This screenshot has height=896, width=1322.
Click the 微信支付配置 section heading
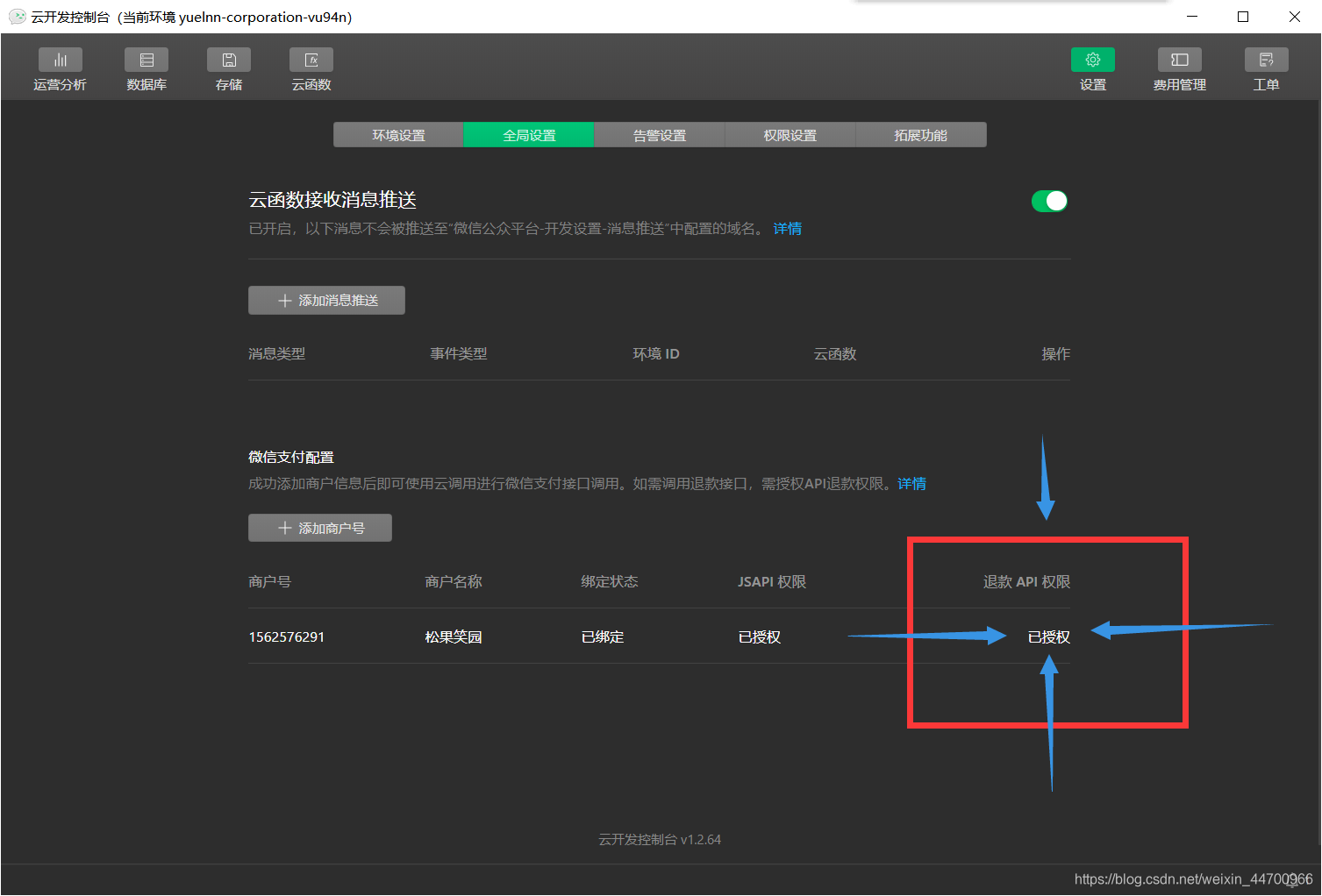point(291,458)
